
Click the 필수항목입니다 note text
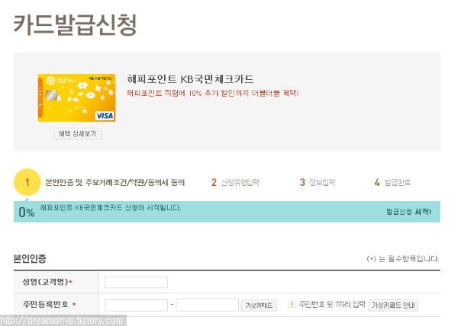pyautogui.click(x=403, y=258)
